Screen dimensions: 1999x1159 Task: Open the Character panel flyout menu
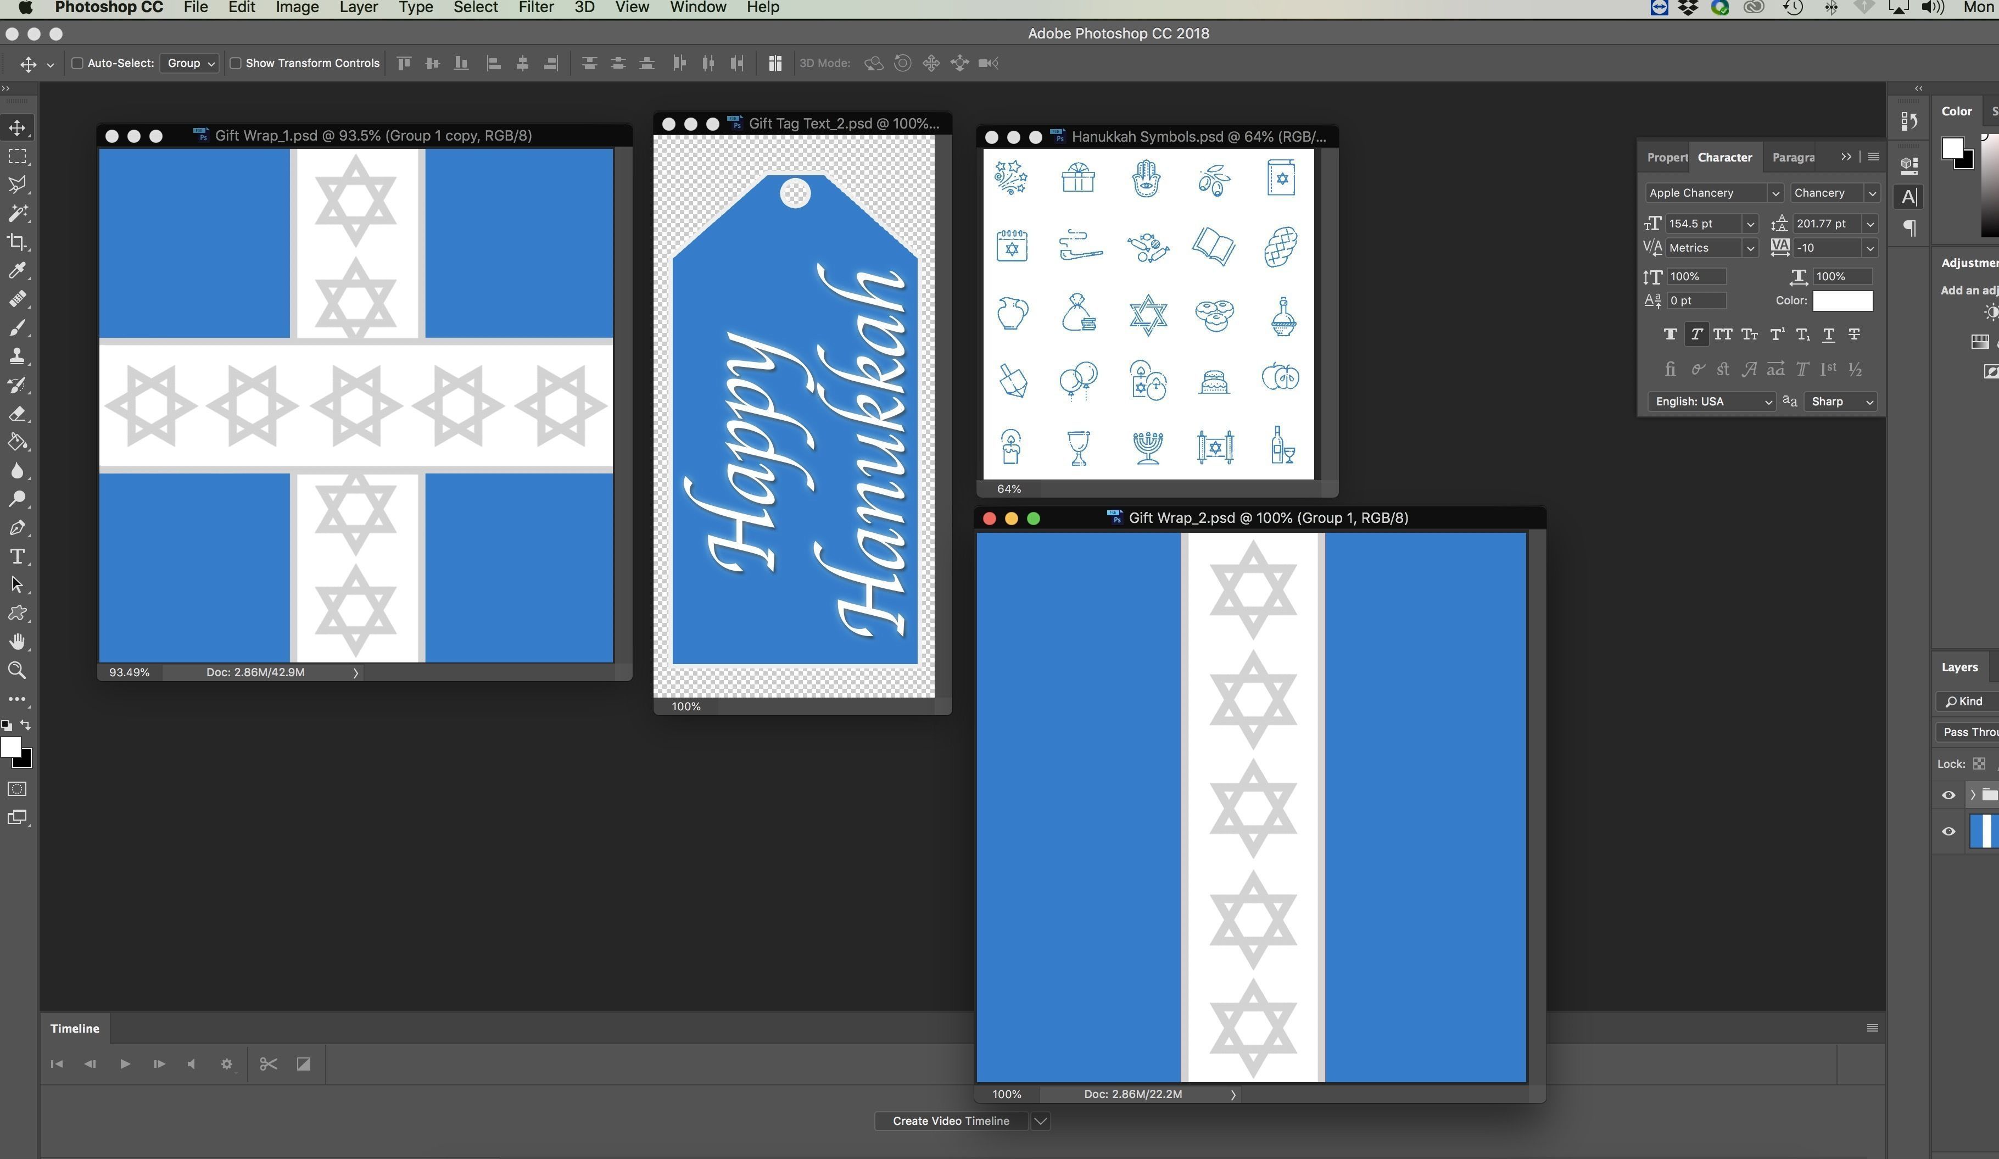[x=1874, y=157]
